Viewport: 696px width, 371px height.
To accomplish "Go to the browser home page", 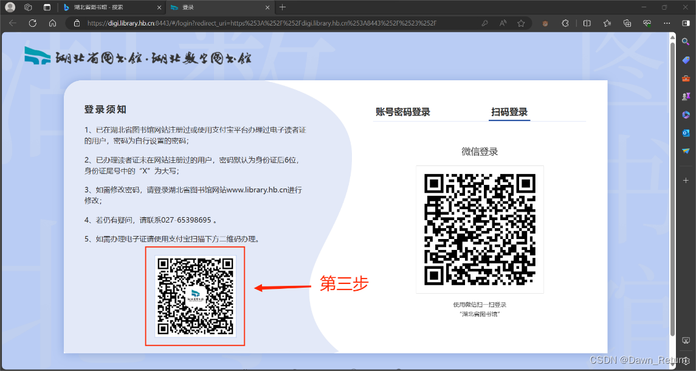I will tap(52, 23).
